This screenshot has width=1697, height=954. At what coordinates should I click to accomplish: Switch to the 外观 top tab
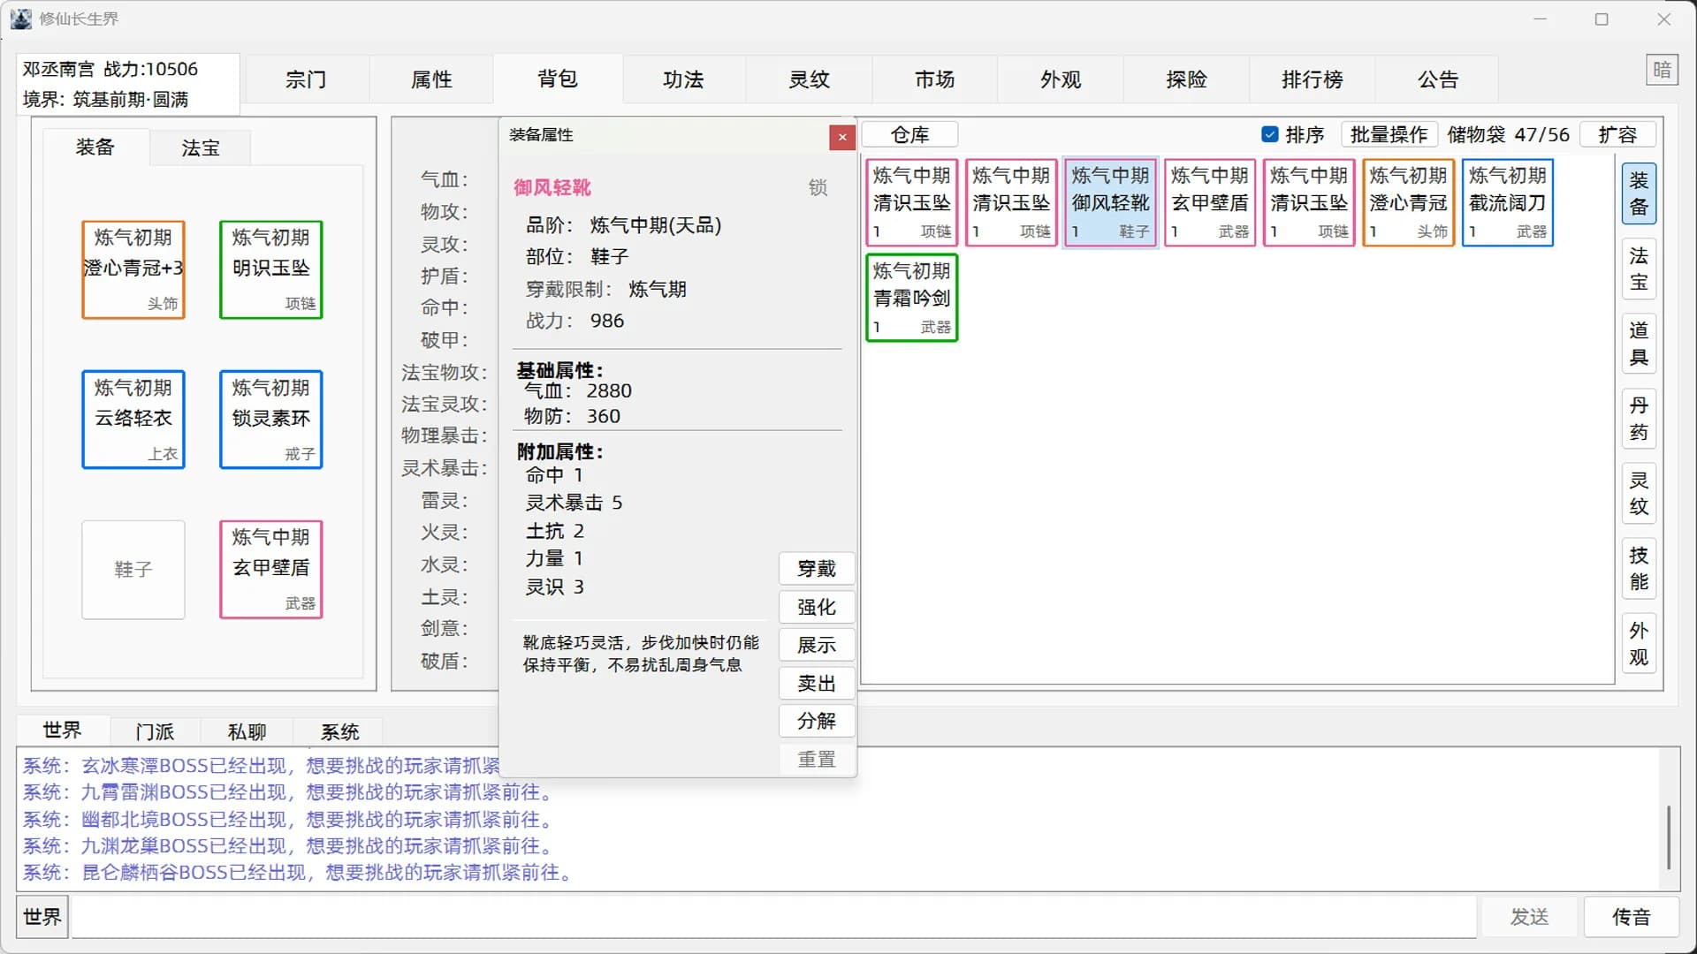[x=1061, y=79]
